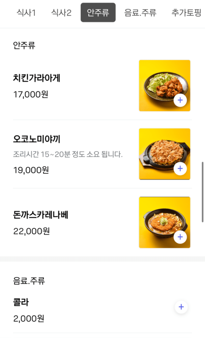The width and height of the screenshot is (205, 338).
Task: Hit the plus icon on the katsu curry pot image
Action: click(x=180, y=237)
